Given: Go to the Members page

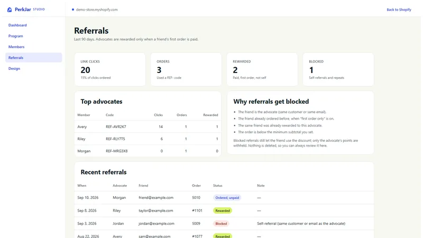Looking at the screenshot, I should pyautogui.click(x=16, y=47).
